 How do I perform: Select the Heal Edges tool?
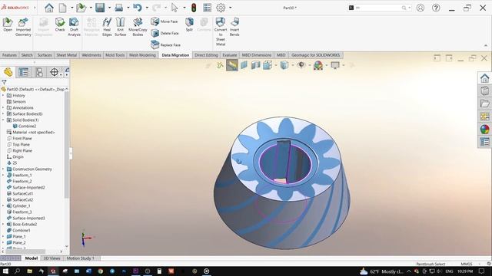pyautogui.click(x=107, y=27)
